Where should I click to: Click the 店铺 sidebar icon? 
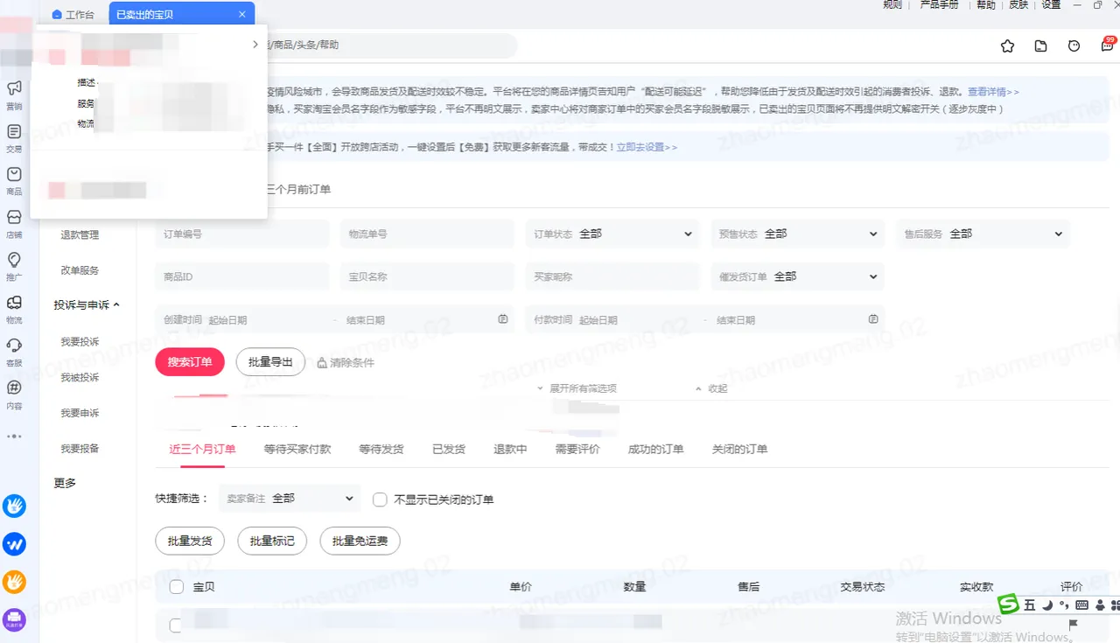pos(13,223)
